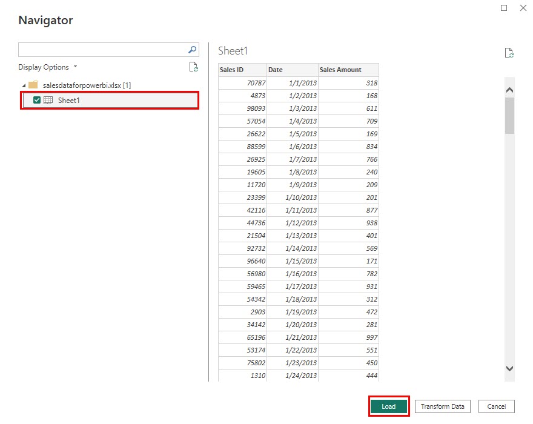Click the Sales Amount cell 318
Viewport: 533px width, 424px height.
348,83
